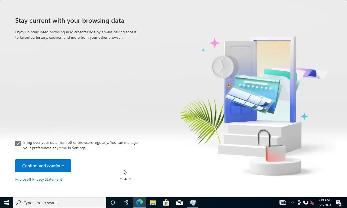
Task: Click Confirm and continue button
Action: coord(43,166)
